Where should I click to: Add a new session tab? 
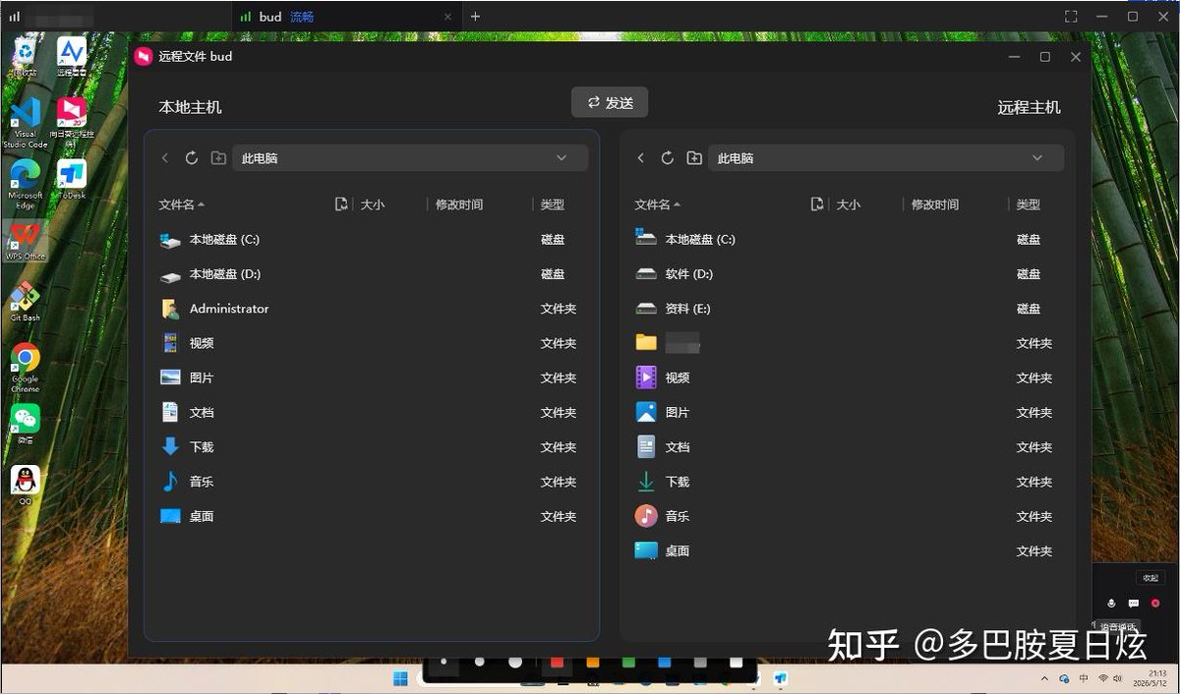[x=476, y=17]
